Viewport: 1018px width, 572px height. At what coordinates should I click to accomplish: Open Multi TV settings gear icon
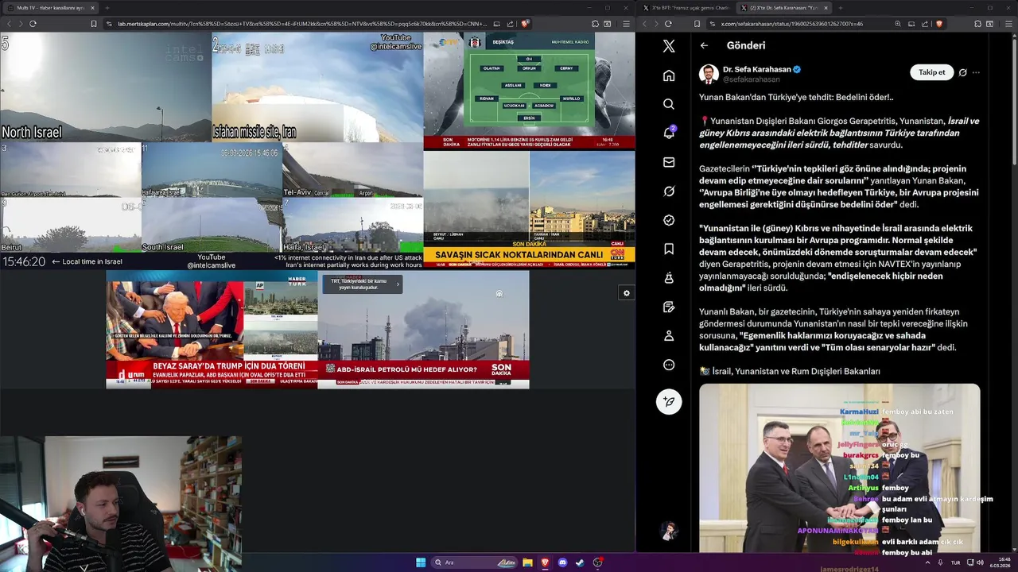(626, 293)
